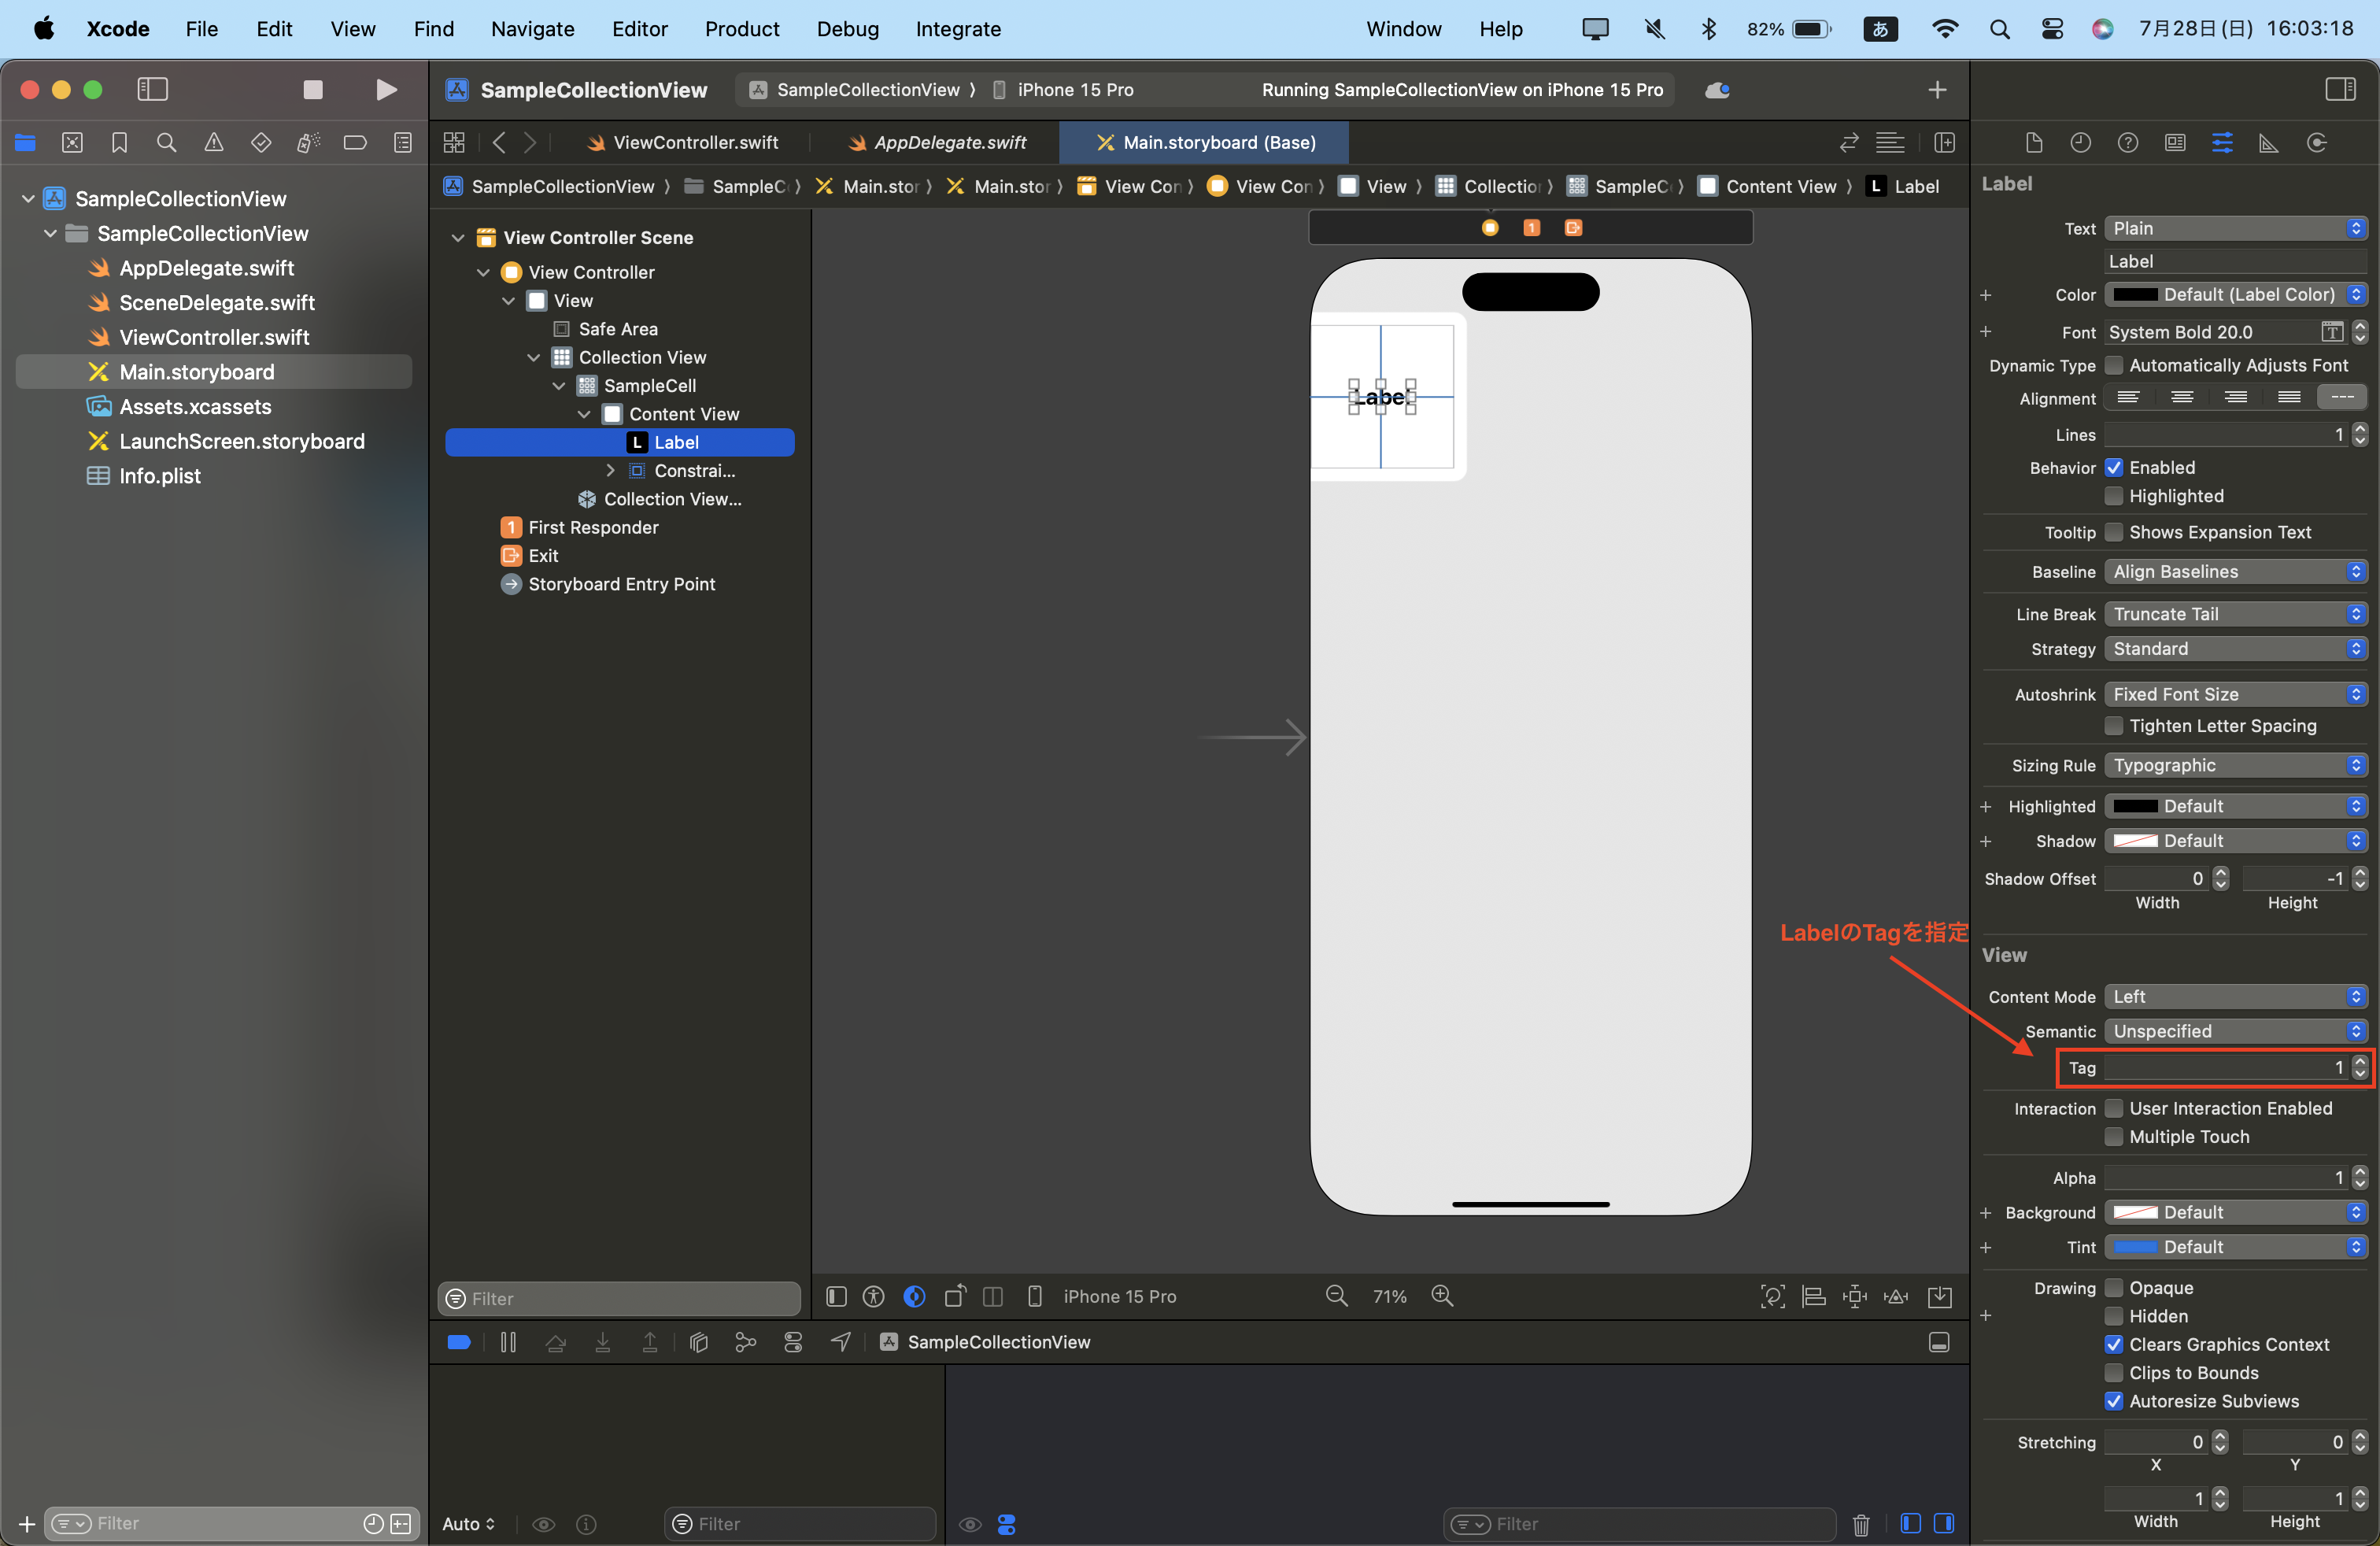
Task: Show the Size inspector ruler icon
Action: (2268, 143)
